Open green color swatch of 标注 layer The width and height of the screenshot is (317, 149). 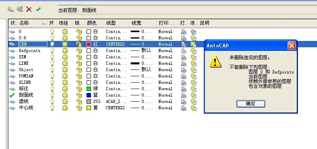(89, 89)
